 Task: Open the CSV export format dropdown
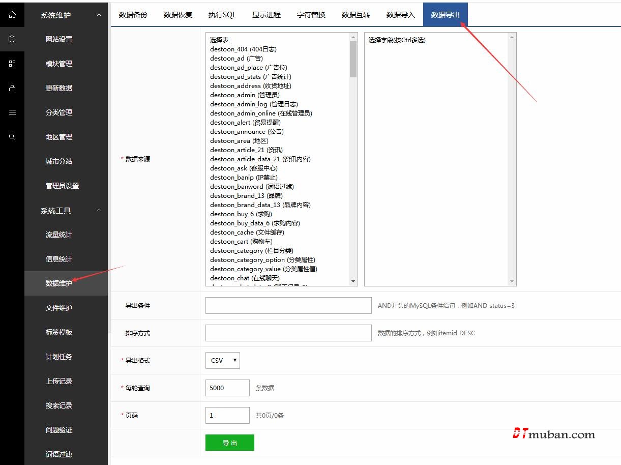[x=222, y=360]
